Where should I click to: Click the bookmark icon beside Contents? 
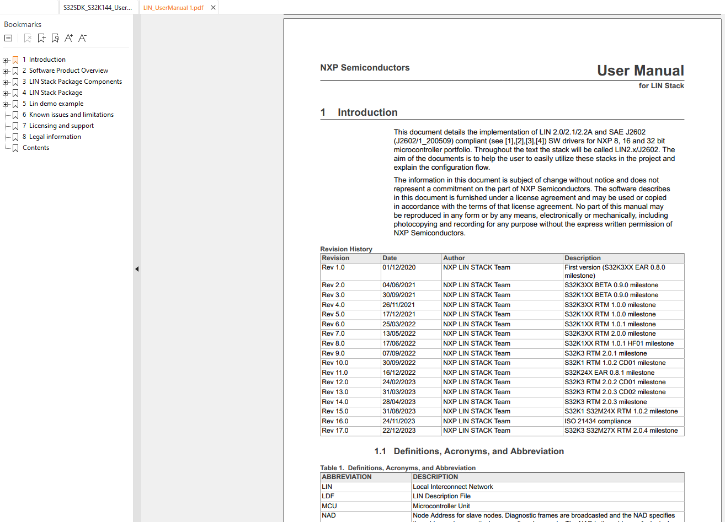pos(15,147)
